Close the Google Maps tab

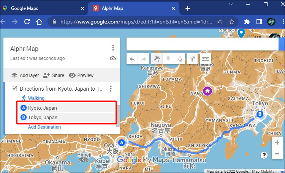pyautogui.click(x=82, y=8)
